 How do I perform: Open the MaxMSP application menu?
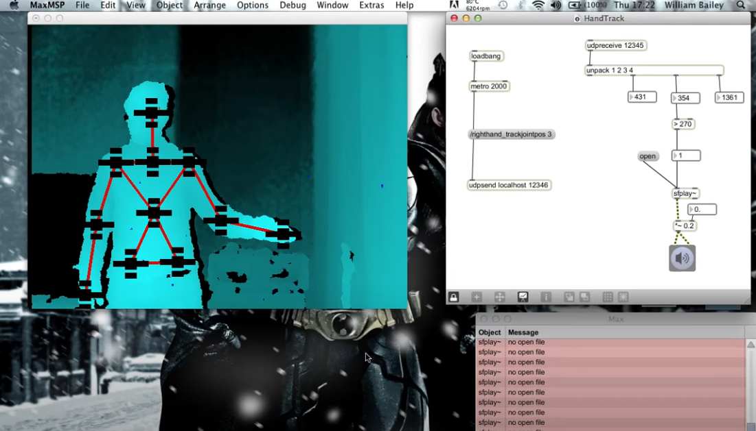click(x=47, y=5)
